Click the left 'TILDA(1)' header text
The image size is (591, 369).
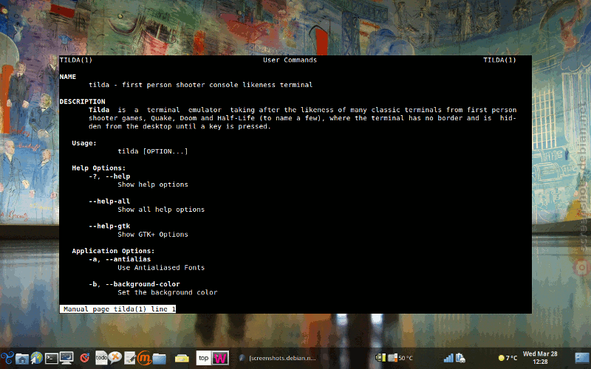pyautogui.click(x=76, y=60)
